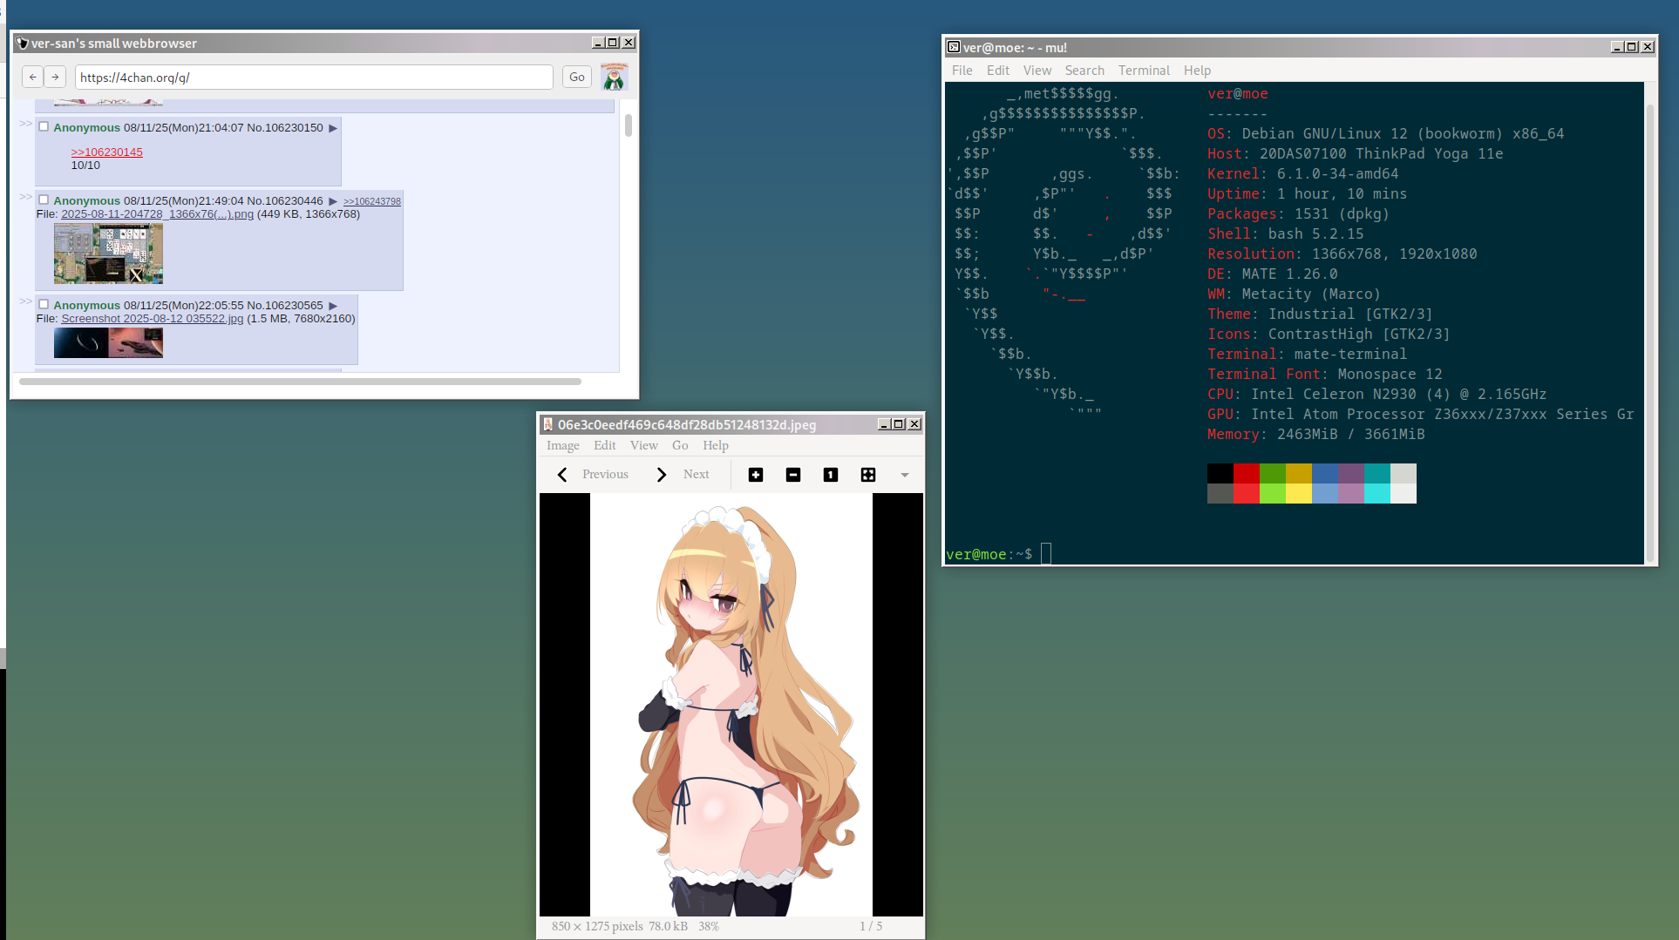Screen dimensions: 1679x940
Task: Open the terminal Help menu
Action: click(1197, 71)
